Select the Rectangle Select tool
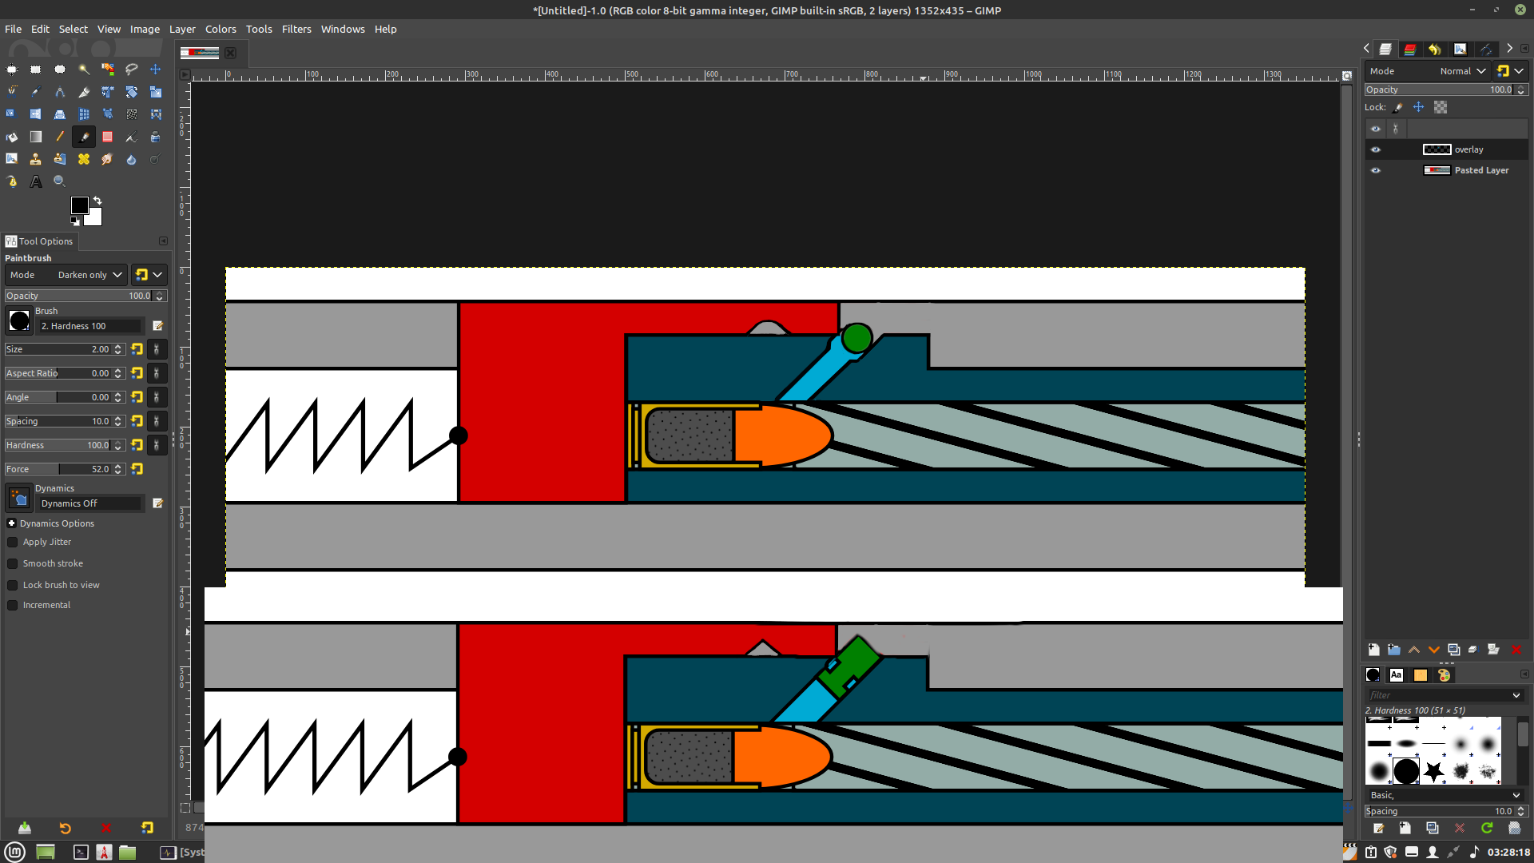Image resolution: width=1534 pixels, height=863 pixels. (35, 70)
